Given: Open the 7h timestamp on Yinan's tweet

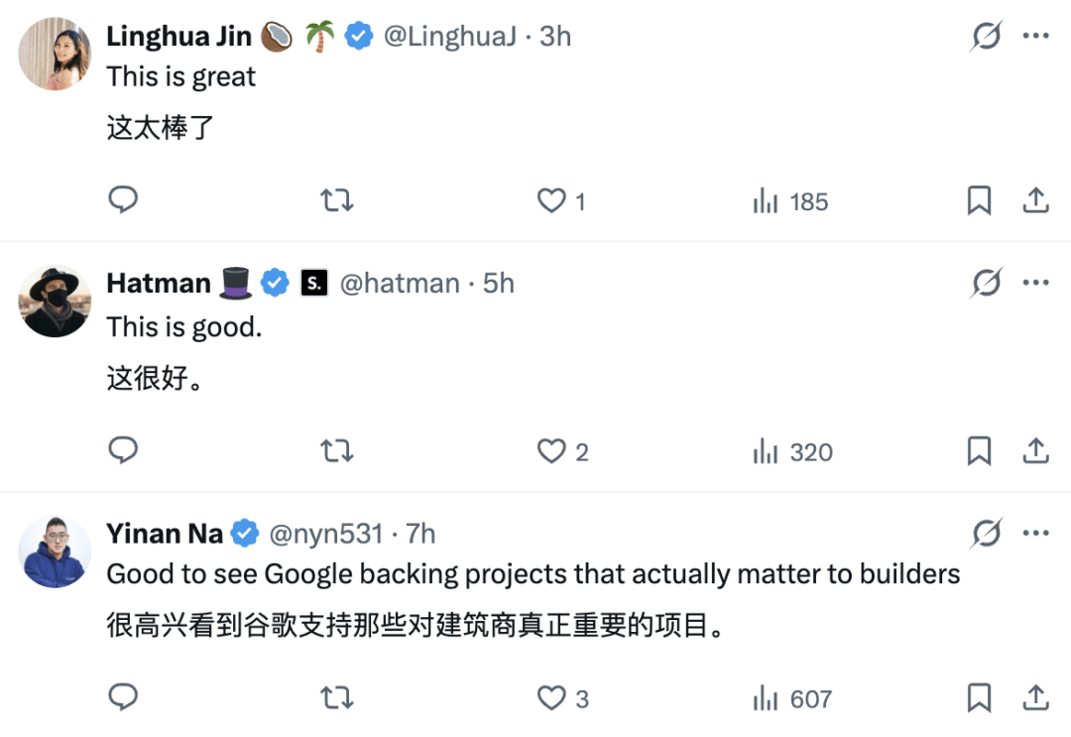Looking at the screenshot, I should 420,534.
